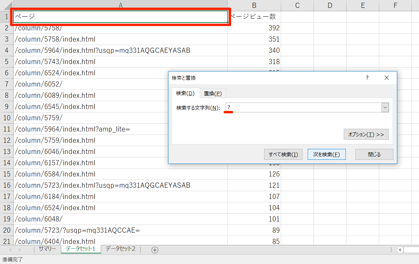Image resolution: width=419 pixels, height=264 pixels.
Task: Select cell /column/5743/index.html
Action: (x=120, y=62)
